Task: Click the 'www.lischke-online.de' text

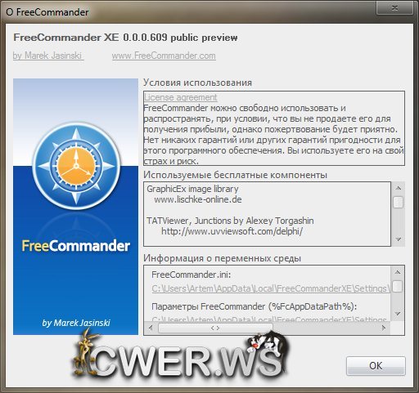Action: [198, 199]
